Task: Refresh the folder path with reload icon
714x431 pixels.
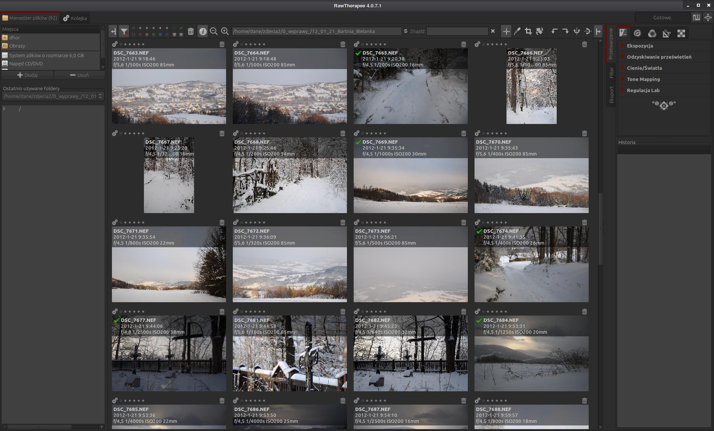Action: [406, 31]
